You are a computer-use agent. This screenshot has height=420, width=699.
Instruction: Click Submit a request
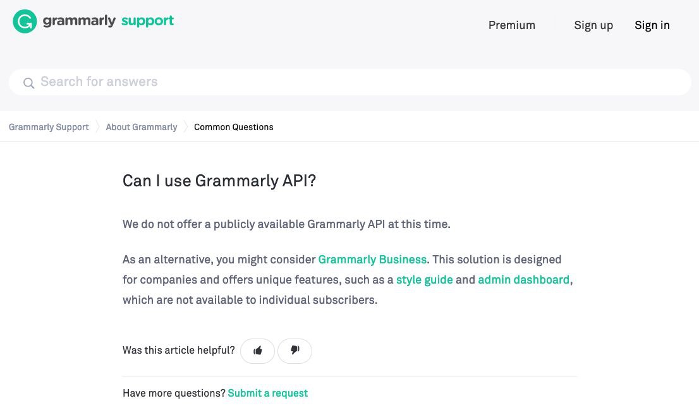click(x=267, y=393)
